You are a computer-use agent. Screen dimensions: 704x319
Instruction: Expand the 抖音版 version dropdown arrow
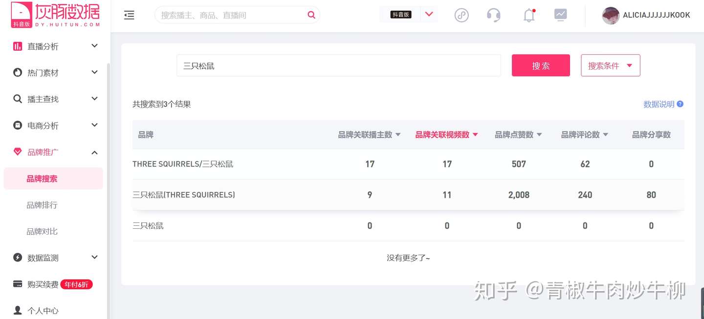coord(429,14)
